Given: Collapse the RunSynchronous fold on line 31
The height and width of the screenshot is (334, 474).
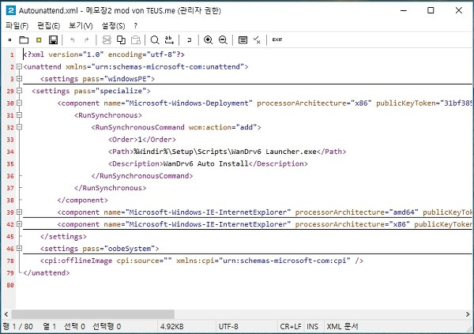Looking at the screenshot, I should tap(19, 115).
